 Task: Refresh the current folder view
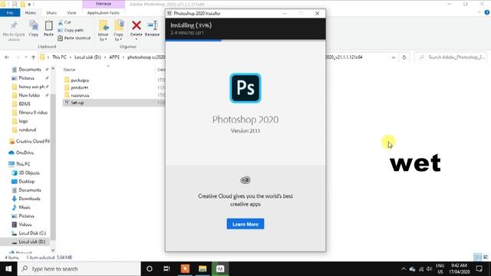[404, 58]
